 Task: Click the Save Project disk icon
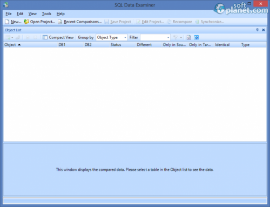coord(106,22)
